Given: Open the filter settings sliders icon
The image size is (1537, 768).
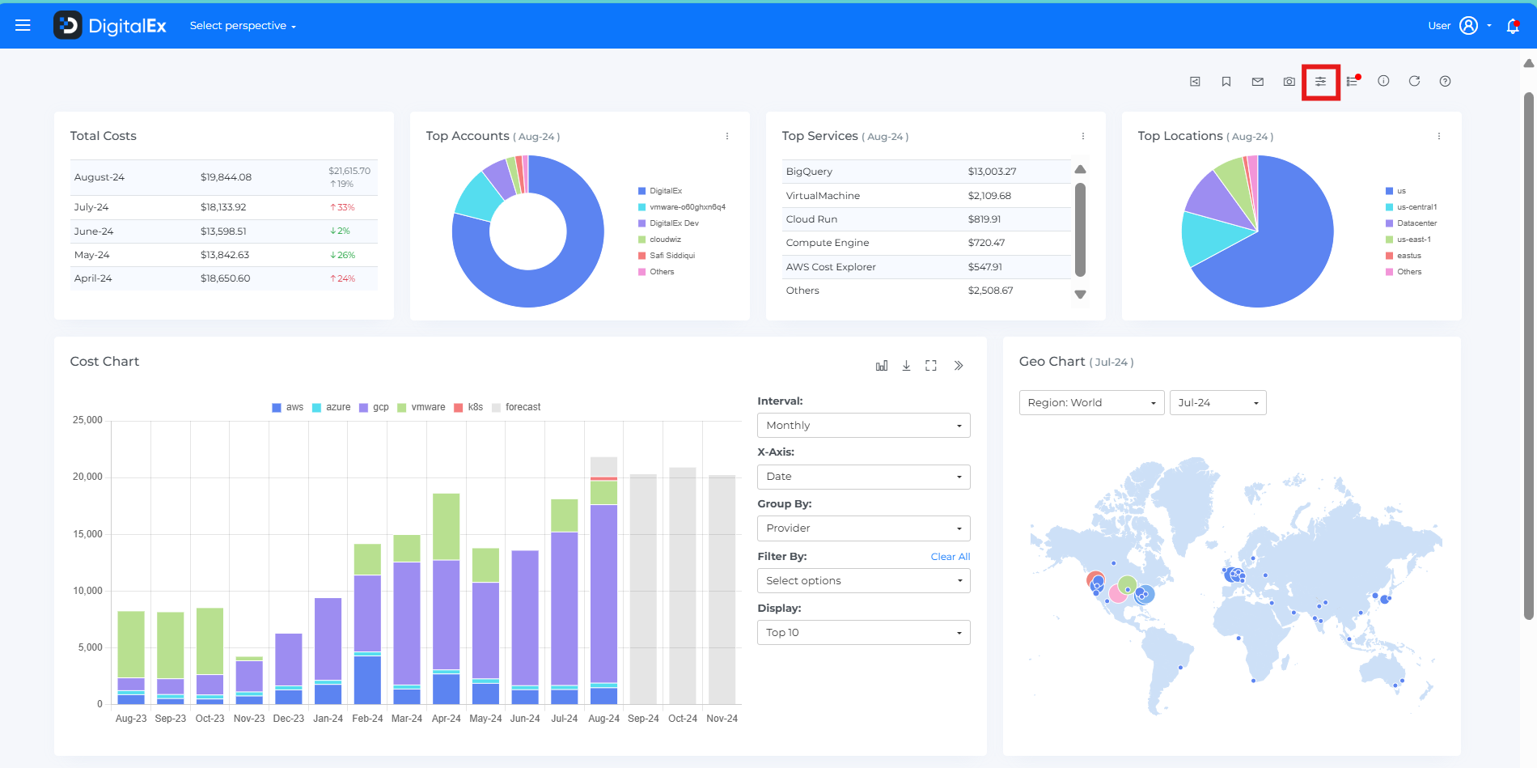Looking at the screenshot, I should (x=1321, y=82).
